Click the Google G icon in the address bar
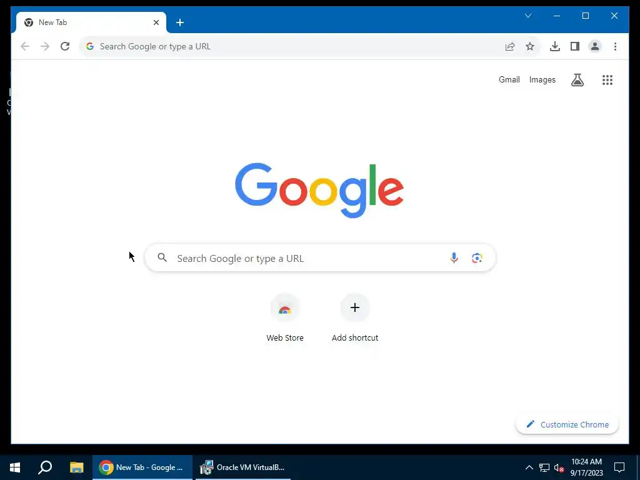This screenshot has height=480, width=640. click(x=90, y=46)
